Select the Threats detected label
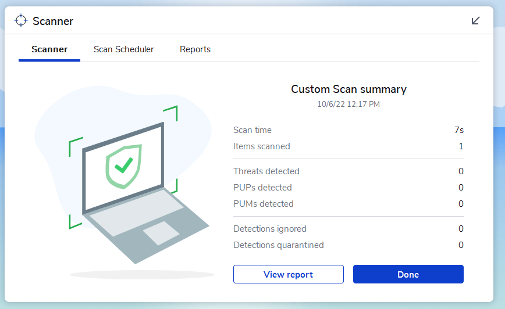 (266, 171)
